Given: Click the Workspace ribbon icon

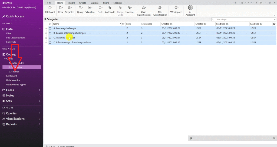Looking at the screenshot, I should pyautogui.click(x=176, y=10).
